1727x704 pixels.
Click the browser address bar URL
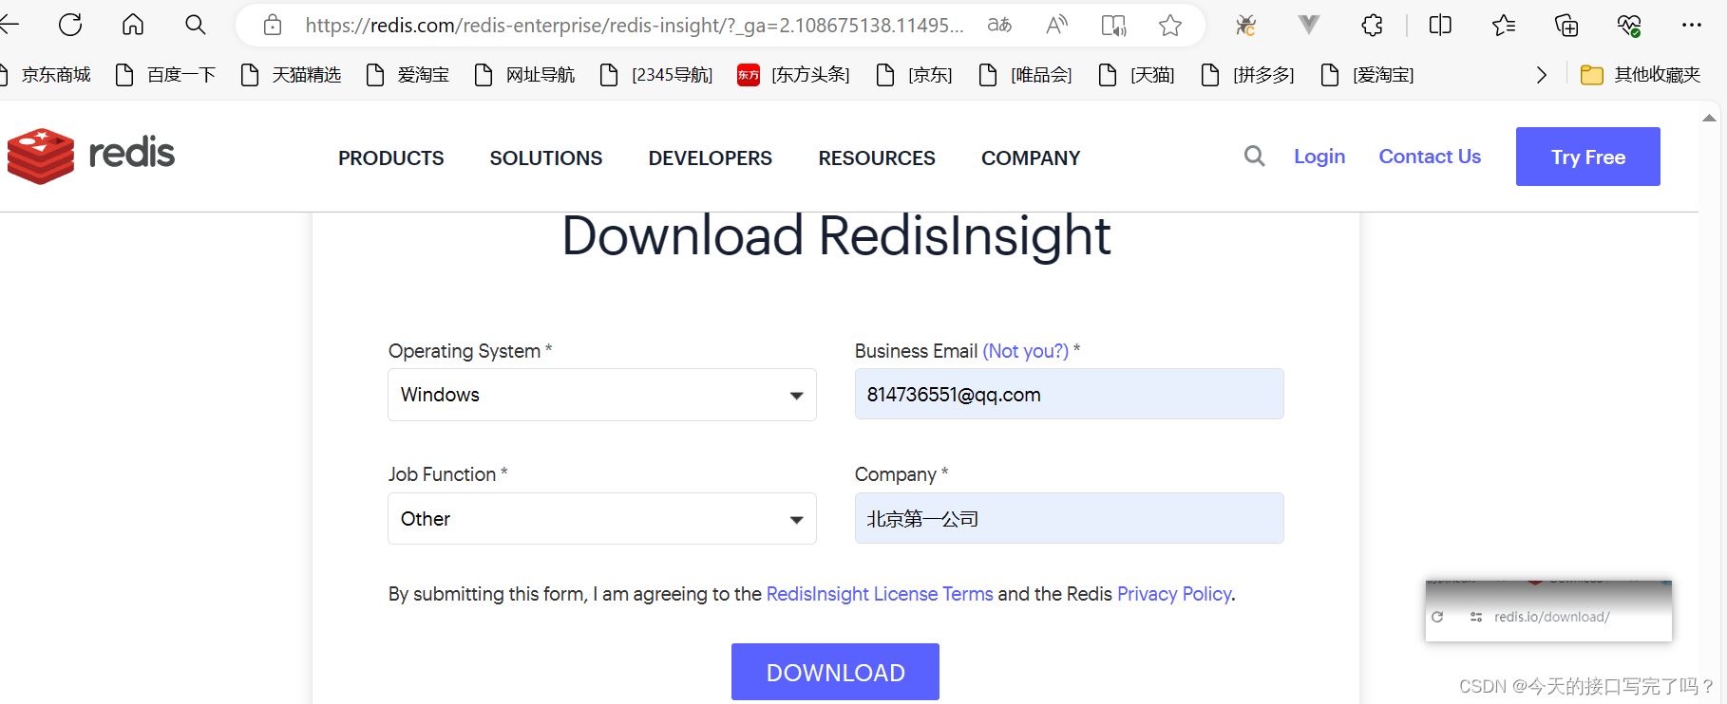tap(634, 26)
